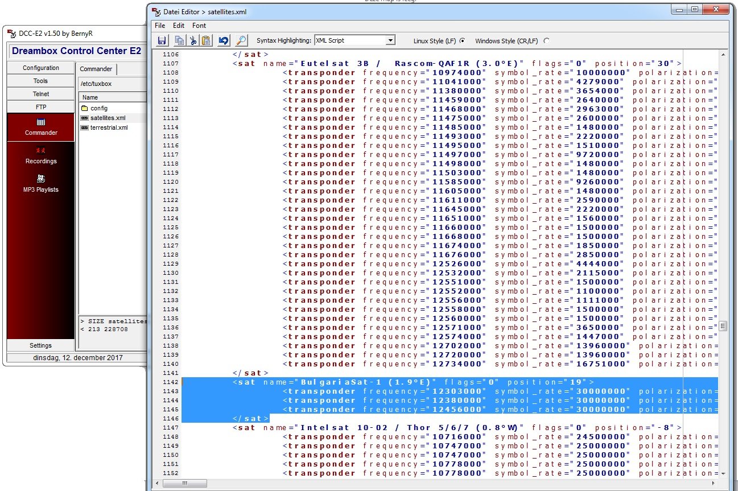Click the frequency 12734000 transponder line
The image size is (738, 491).
pos(500,364)
